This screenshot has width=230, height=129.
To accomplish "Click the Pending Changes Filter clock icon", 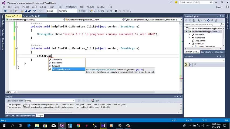I will (x=199, y=20).
